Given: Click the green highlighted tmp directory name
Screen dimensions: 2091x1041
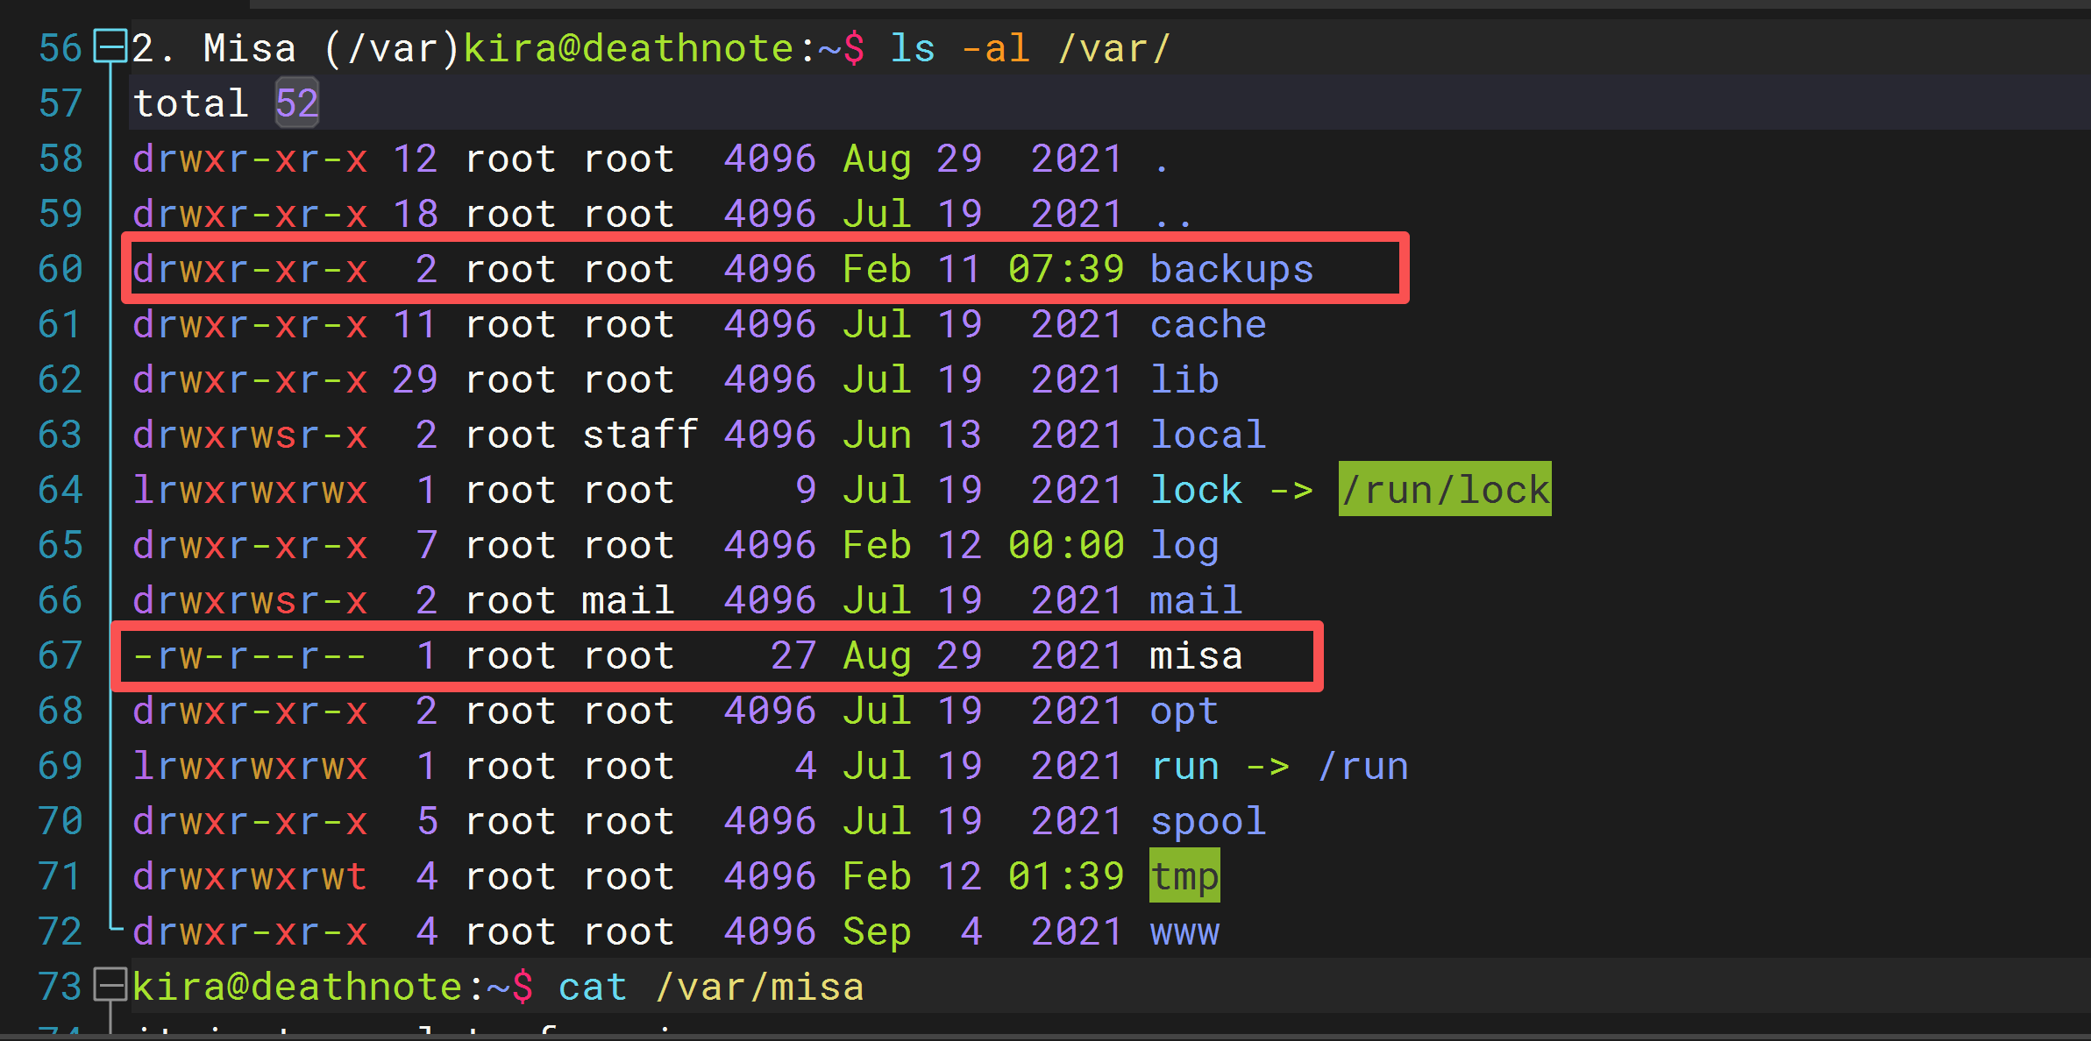Looking at the screenshot, I should click(x=1184, y=876).
